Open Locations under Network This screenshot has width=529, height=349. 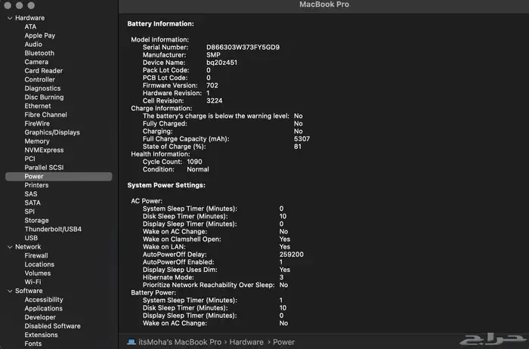[x=39, y=264]
